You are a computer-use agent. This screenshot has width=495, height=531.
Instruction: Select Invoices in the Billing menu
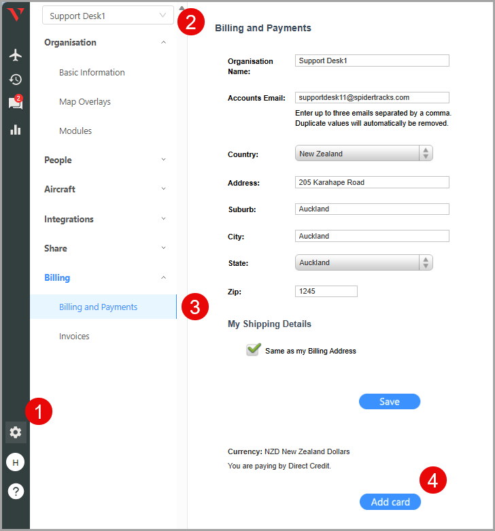74,337
